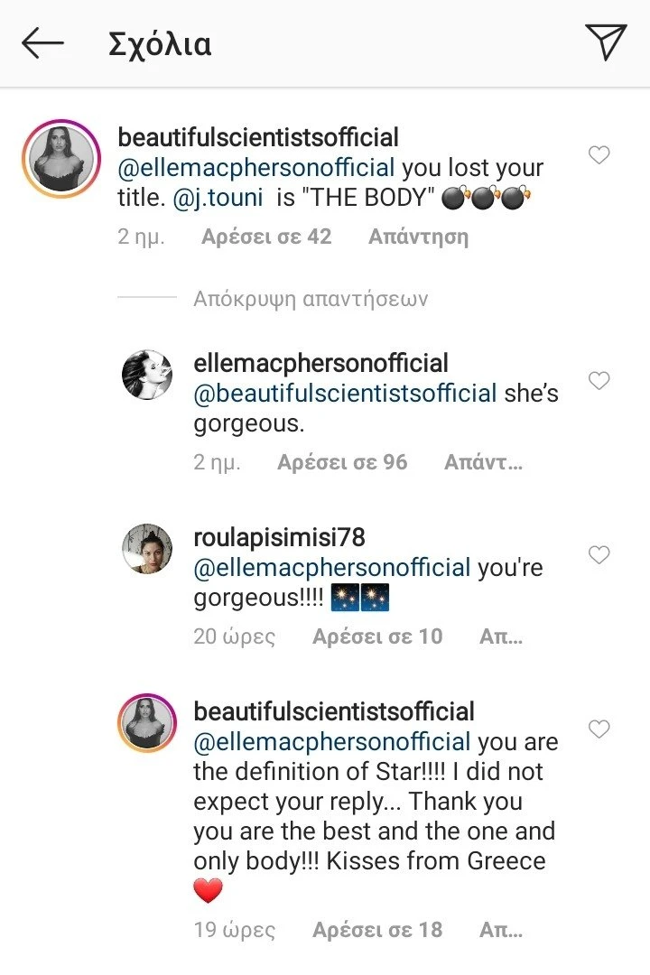View likes "Αρέσει σε 42"
Viewport: 650px width, 975px height.
point(266,237)
